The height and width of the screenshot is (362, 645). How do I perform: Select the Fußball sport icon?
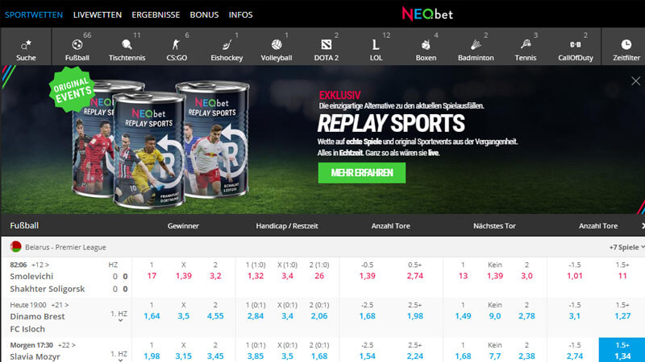(x=77, y=47)
